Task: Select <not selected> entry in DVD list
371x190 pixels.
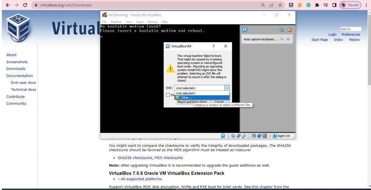Action: [x=202, y=93]
